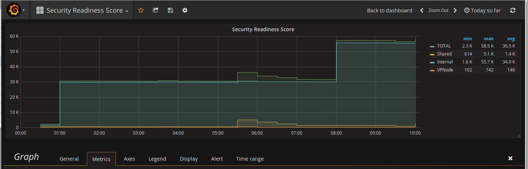Open the 'Today so far' time picker
The width and height of the screenshot is (528, 169).
point(482,11)
